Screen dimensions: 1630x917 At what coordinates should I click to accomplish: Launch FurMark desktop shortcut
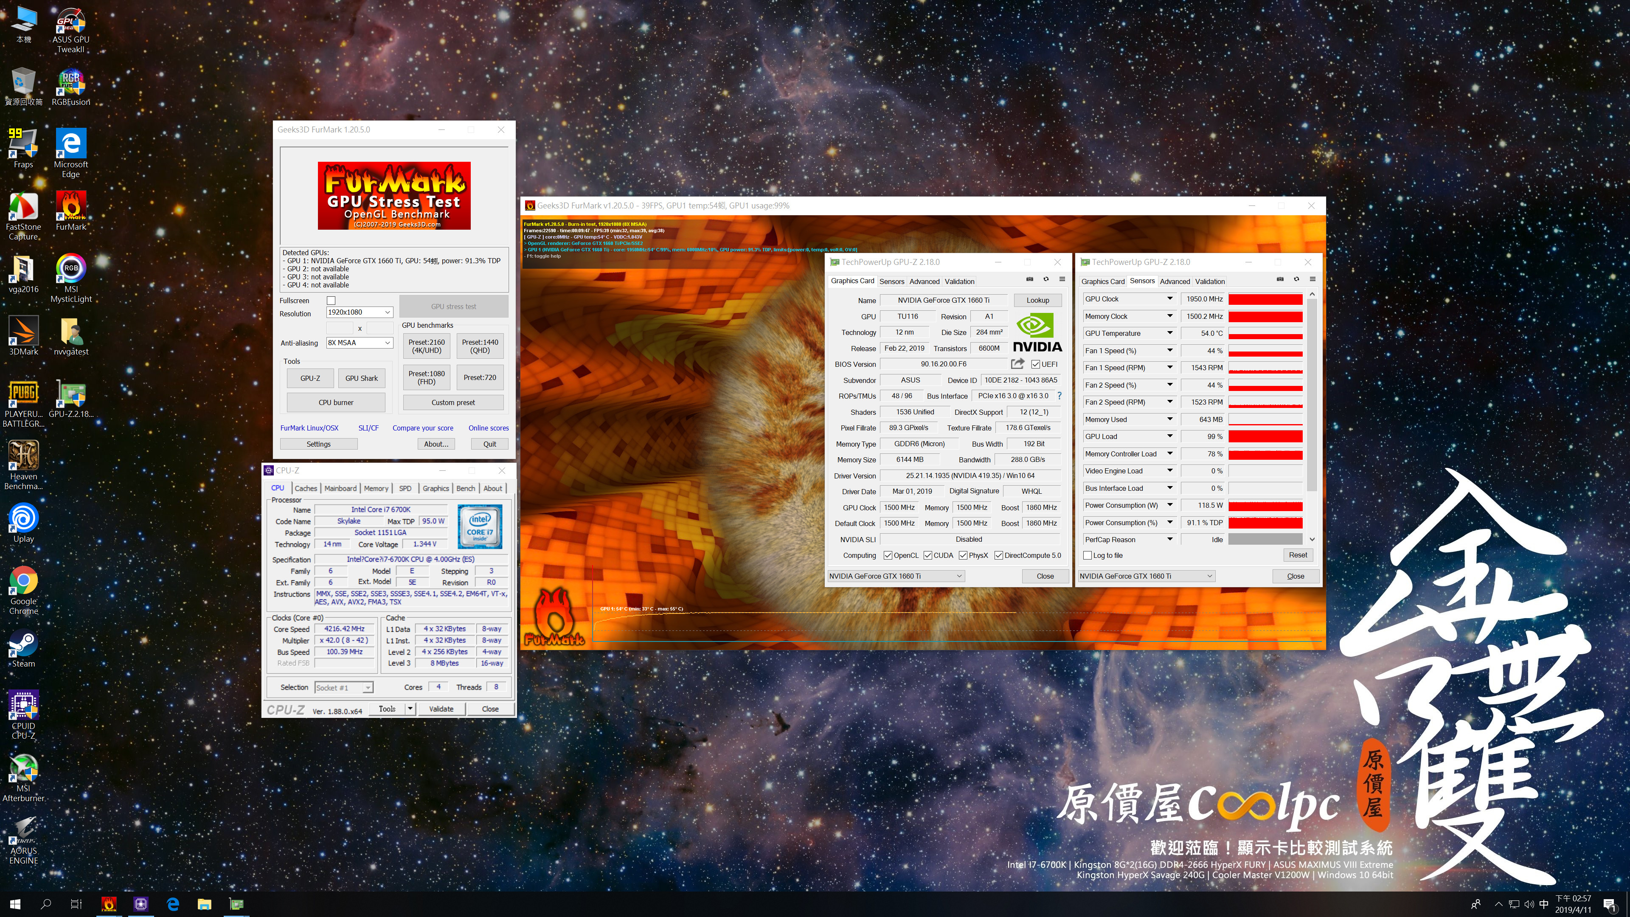click(x=71, y=211)
